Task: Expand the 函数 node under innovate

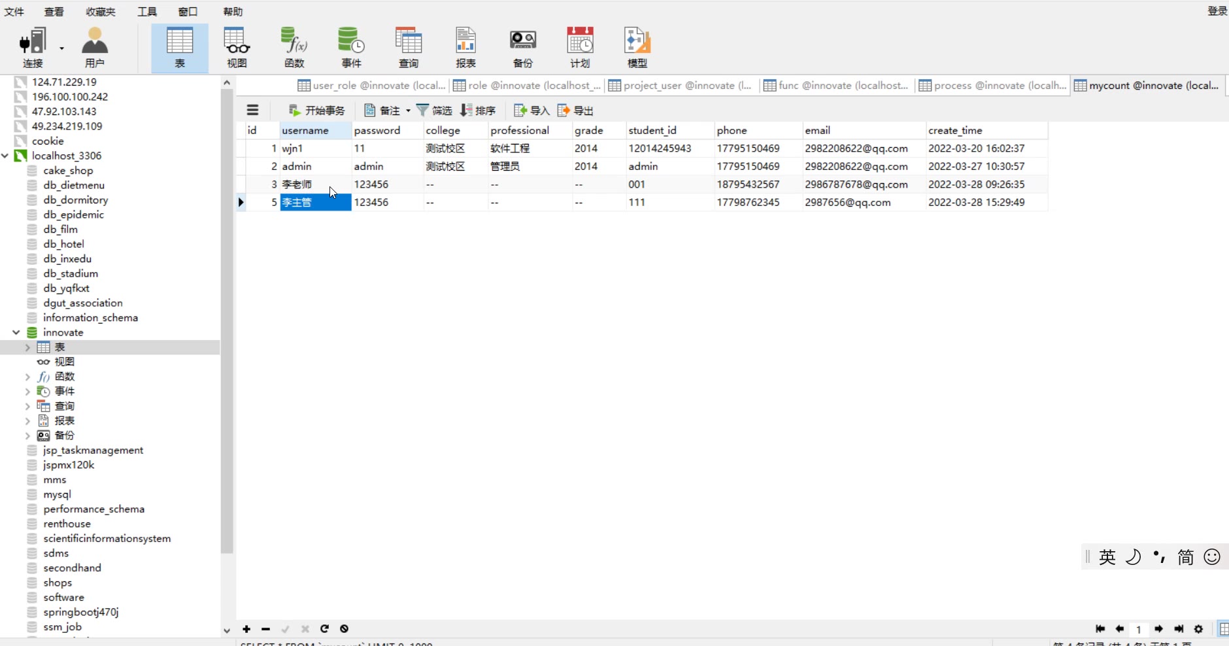Action: [27, 377]
